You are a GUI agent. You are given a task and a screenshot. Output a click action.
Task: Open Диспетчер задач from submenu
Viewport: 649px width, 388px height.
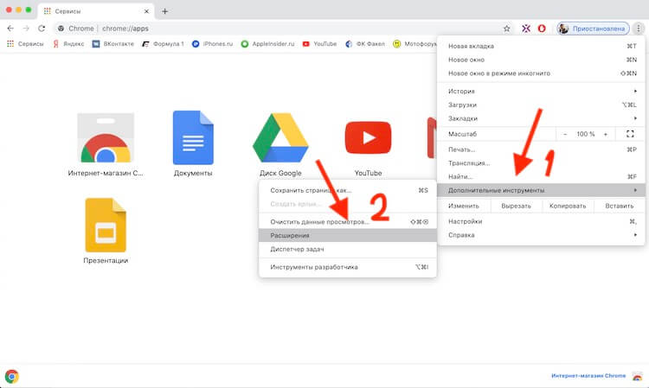coord(348,249)
